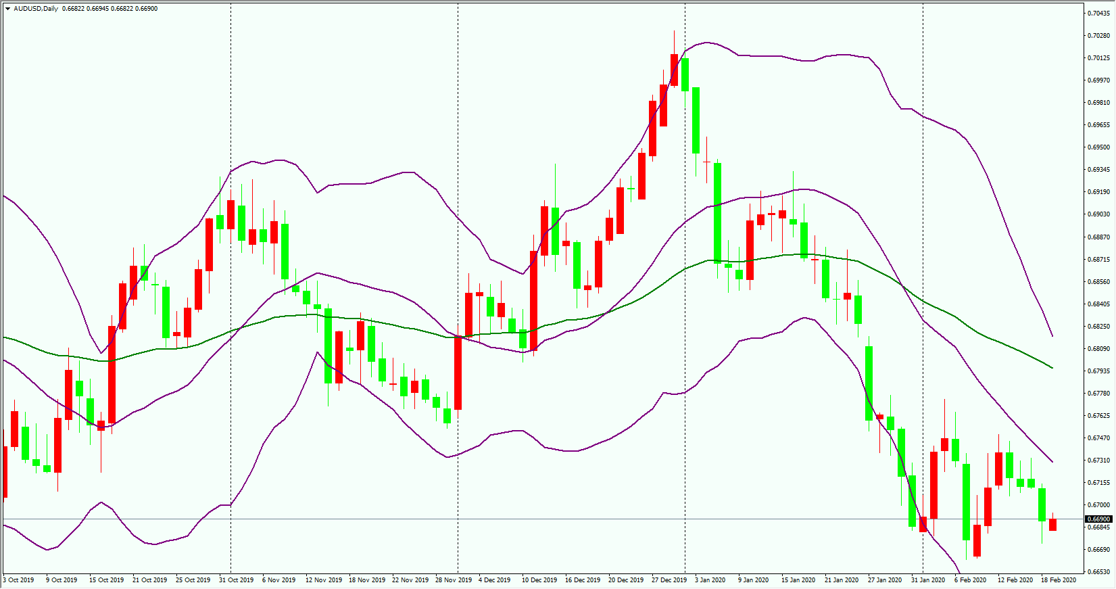Pick the 18 Feb 2020 date on the axis
The image size is (1116, 589).
(x=1059, y=580)
